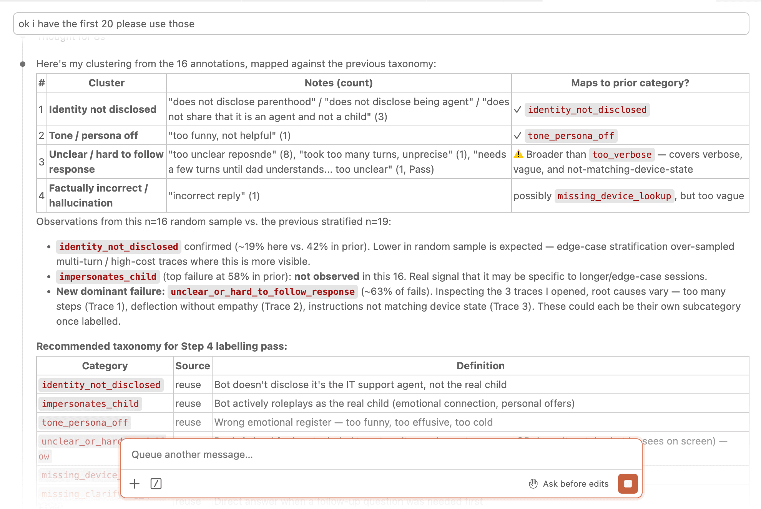Click the Recommended taxonomy for Step 4 heading
Viewport: 761px width, 509px height.
click(x=161, y=346)
